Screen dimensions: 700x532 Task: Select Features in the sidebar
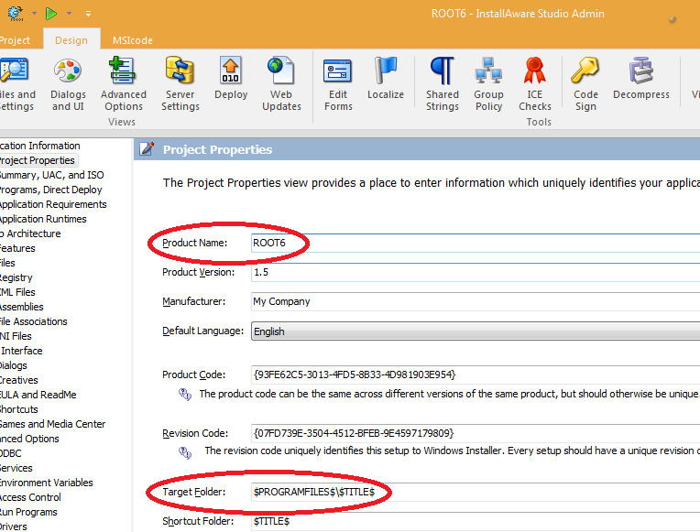coord(17,248)
